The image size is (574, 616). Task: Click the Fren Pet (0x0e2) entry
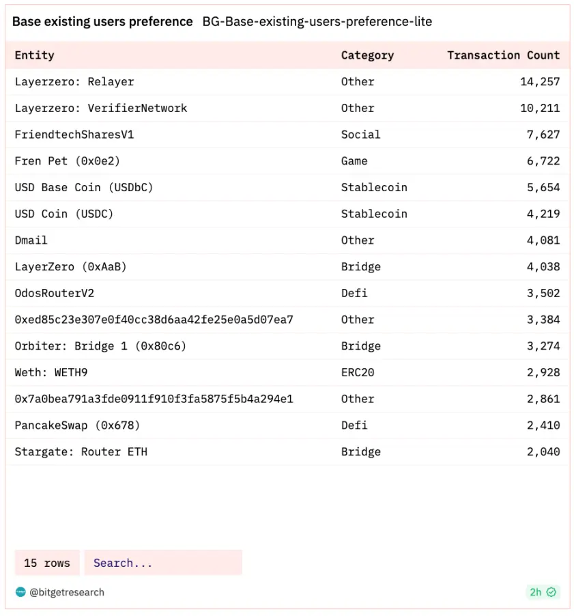point(58,161)
